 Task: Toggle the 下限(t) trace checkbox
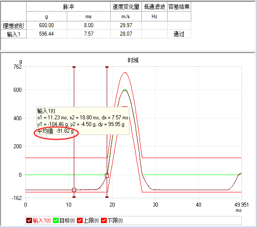(104, 220)
